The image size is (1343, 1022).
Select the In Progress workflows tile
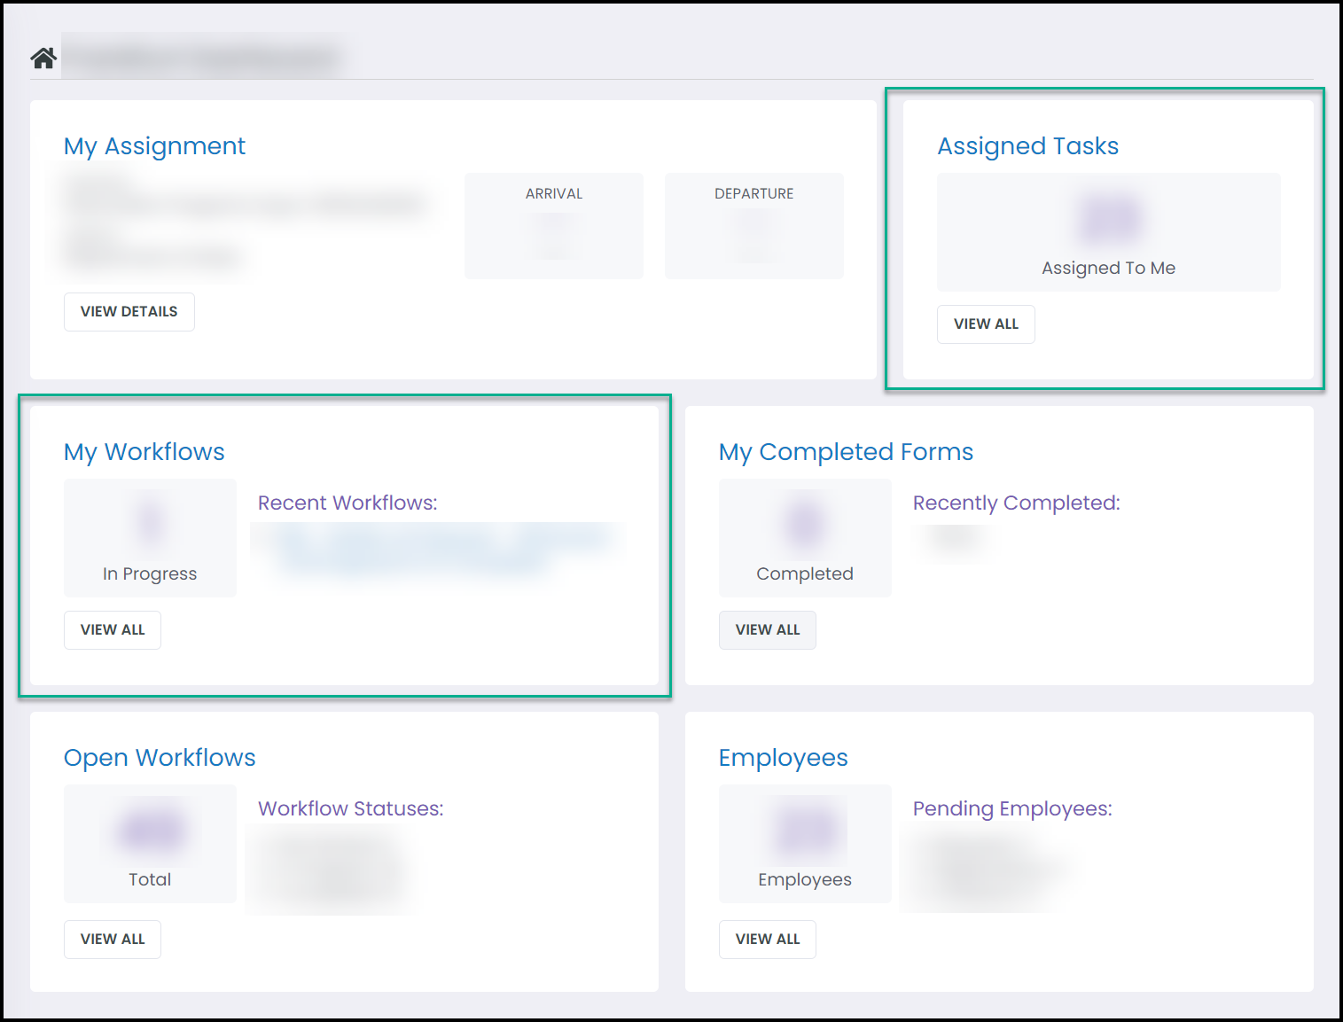point(150,538)
